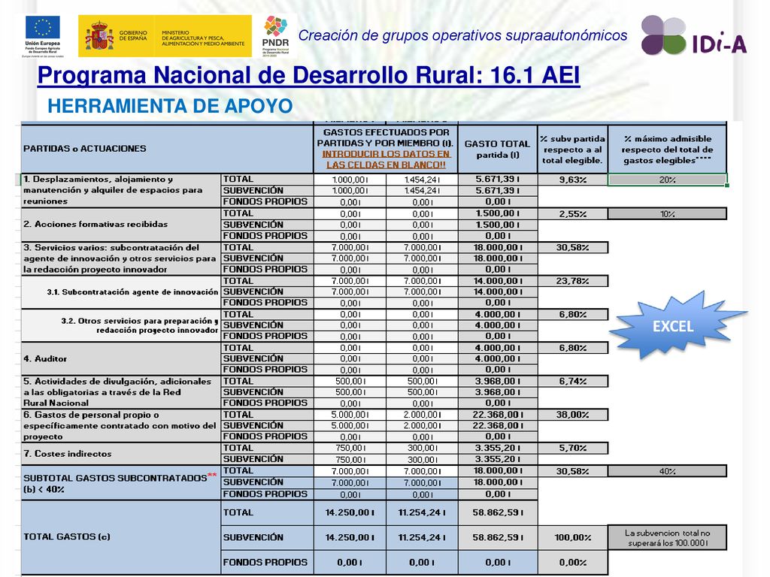Click the '0,00%' cell in the FONDOS PROPIOS total row
The width and height of the screenshot is (770, 577).
tap(572, 562)
